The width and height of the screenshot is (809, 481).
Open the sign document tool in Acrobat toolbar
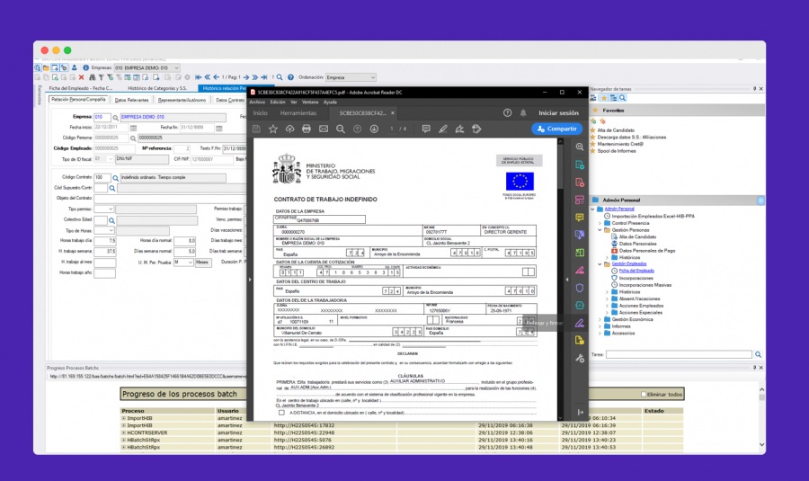tap(459, 129)
